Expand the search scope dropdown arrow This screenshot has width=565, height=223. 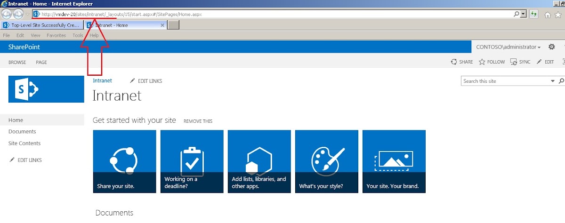[x=553, y=81]
